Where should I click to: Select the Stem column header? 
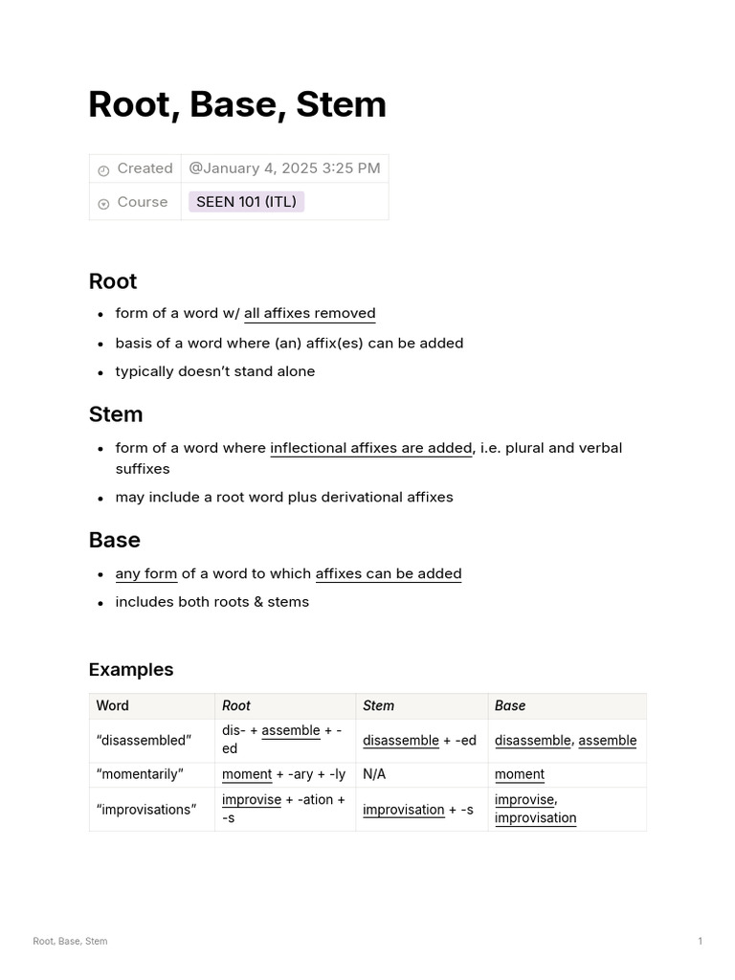378,705
